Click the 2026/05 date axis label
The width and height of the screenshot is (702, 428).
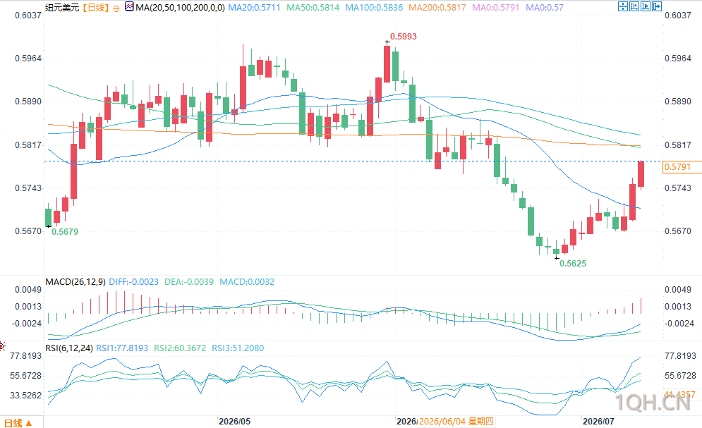pyautogui.click(x=234, y=421)
